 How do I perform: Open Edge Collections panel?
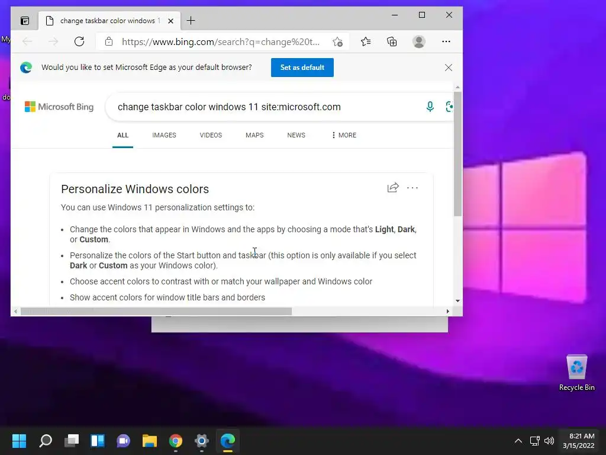click(392, 42)
